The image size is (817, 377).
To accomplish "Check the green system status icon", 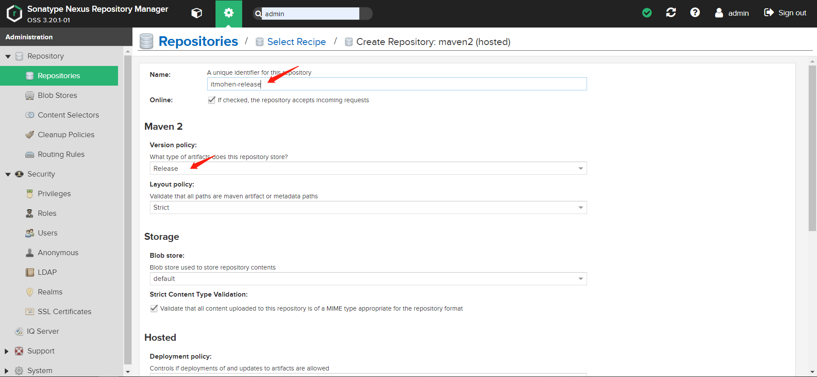I will [647, 13].
